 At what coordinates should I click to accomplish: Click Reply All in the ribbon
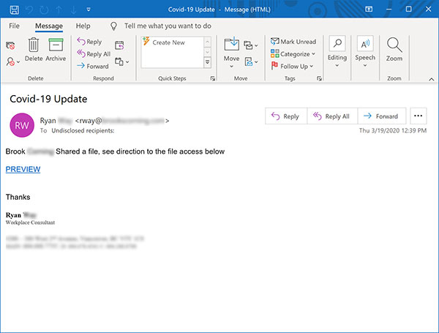94,53
